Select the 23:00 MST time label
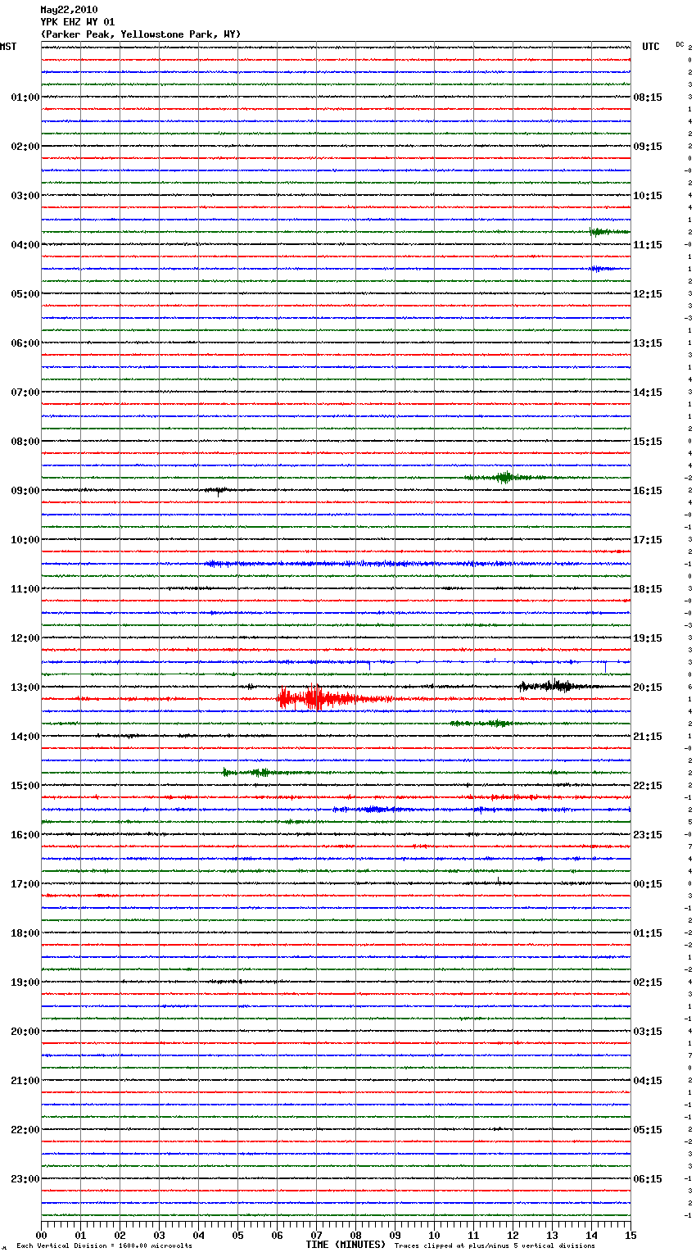Screen dimensions: 696x1257 (x=25, y=1179)
